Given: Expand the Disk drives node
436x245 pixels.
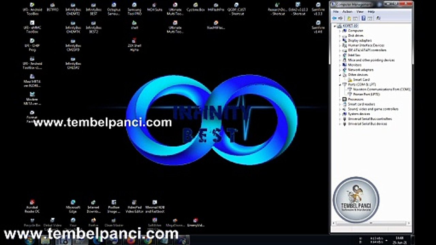Looking at the screenshot, I should [340, 35].
